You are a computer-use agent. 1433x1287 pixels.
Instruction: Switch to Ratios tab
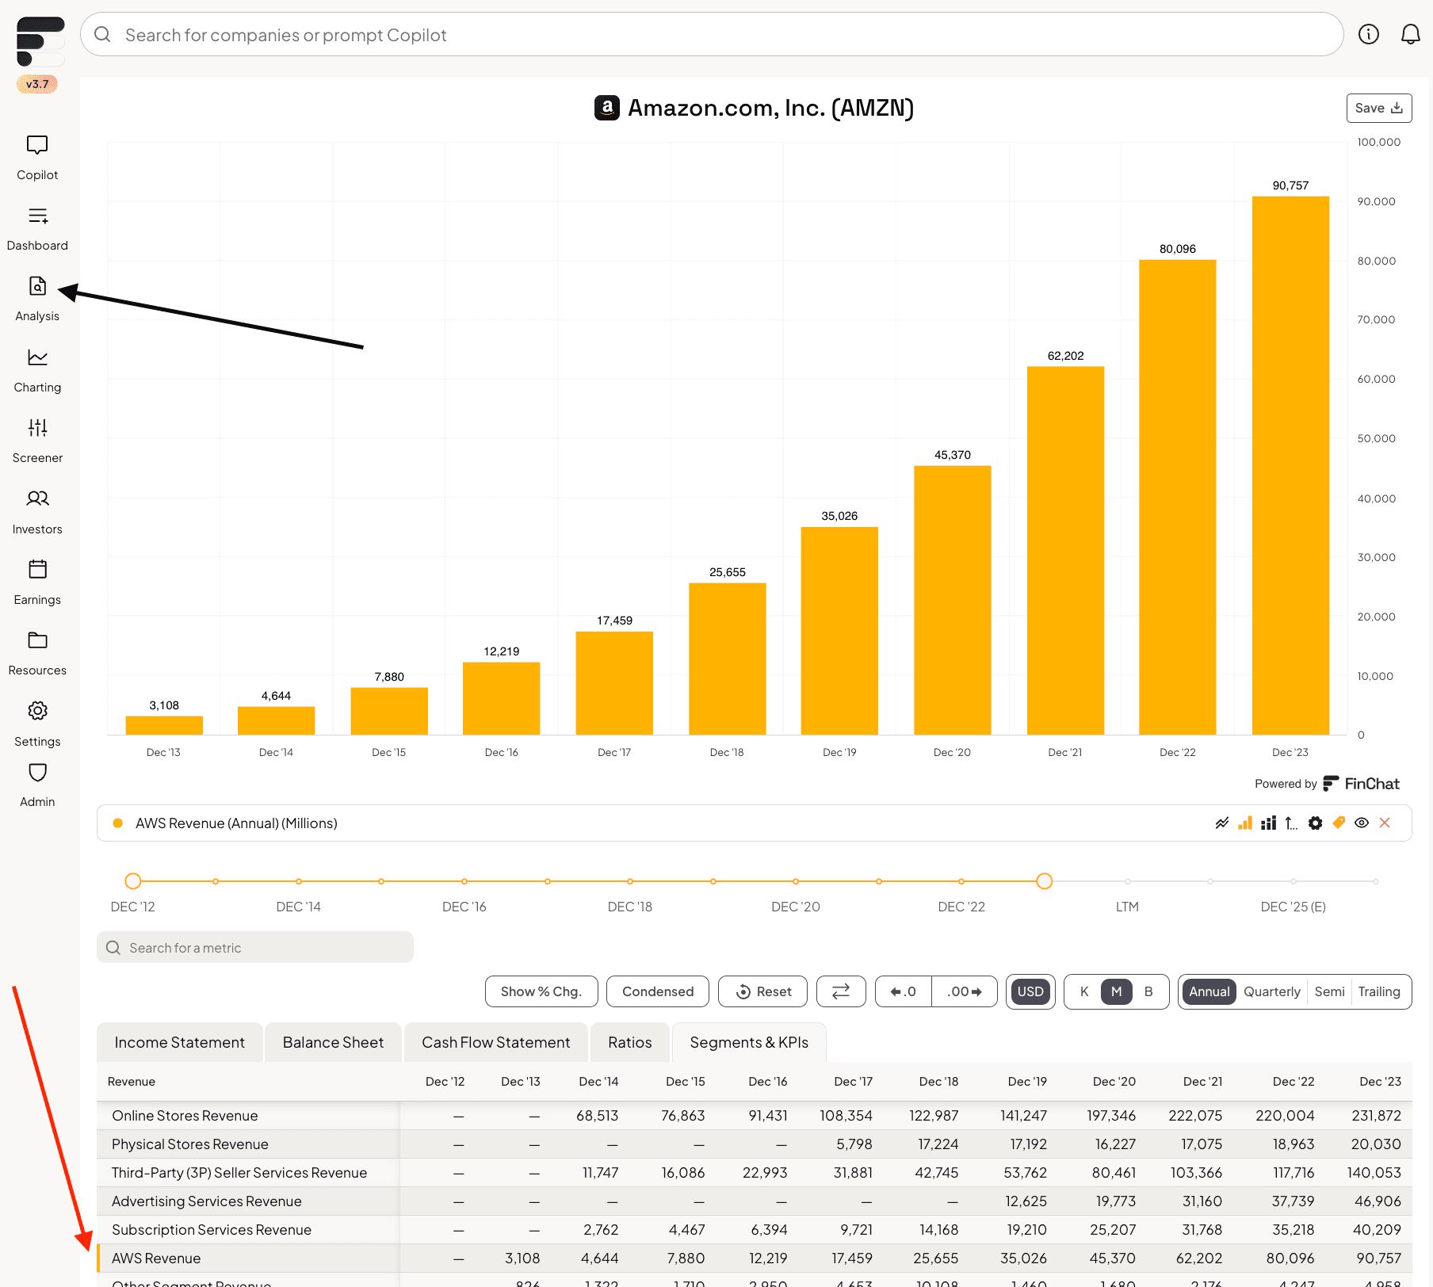click(630, 1042)
